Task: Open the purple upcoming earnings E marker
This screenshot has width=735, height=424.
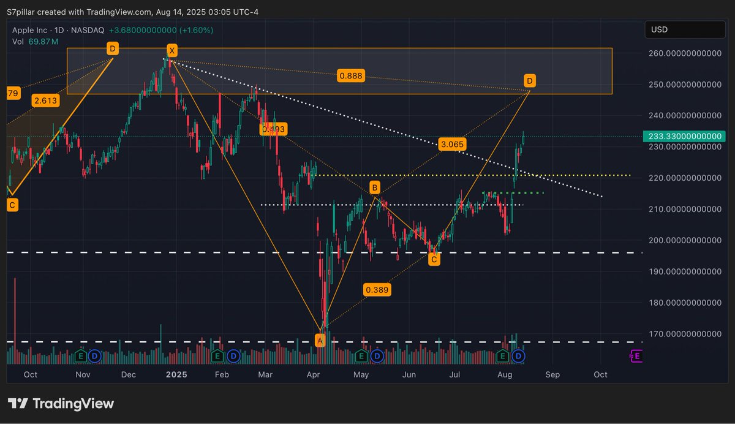Action: click(636, 355)
